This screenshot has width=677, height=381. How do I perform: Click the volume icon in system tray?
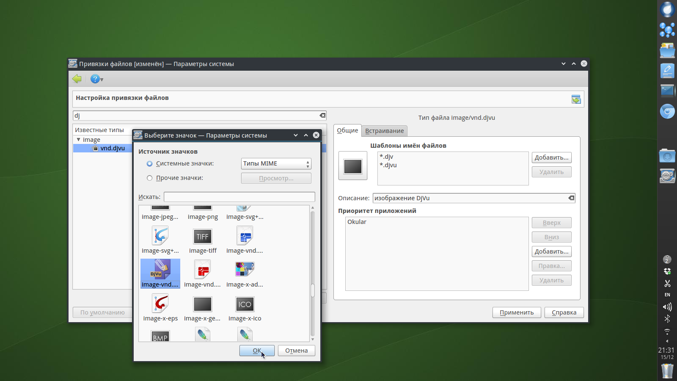tap(667, 307)
